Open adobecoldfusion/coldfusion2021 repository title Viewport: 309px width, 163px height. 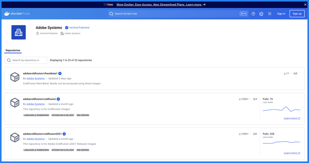coord(42,134)
